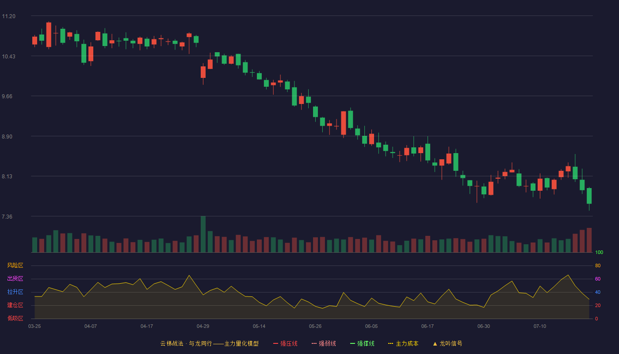The height and width of the screenshot is (354, 619).
Task: Click the blue 40 indicator scale value
Action: 598,292
